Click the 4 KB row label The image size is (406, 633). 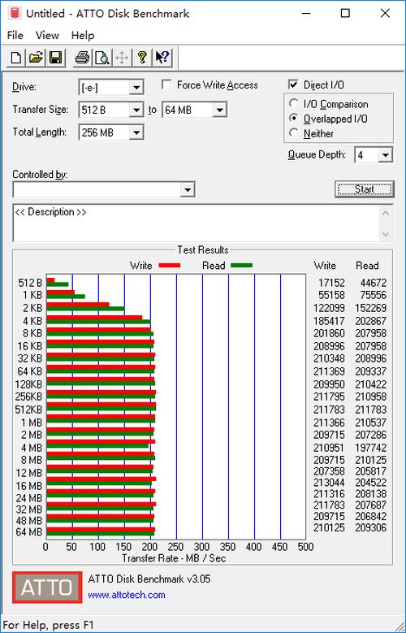tap(32, 321)
